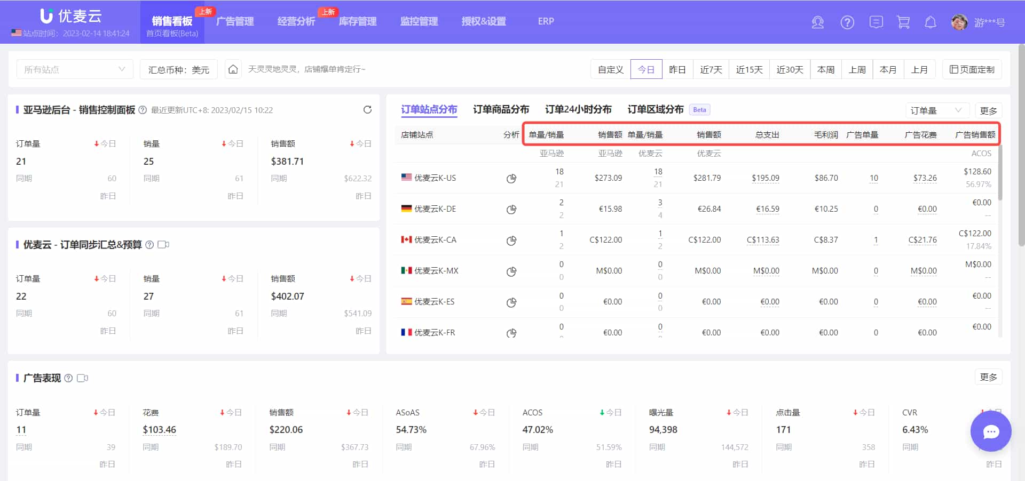This screenshot has width=1025, height=481.
Task: Open analysis pie icon for 优麦云K-DE
Action: pos(511,209)
